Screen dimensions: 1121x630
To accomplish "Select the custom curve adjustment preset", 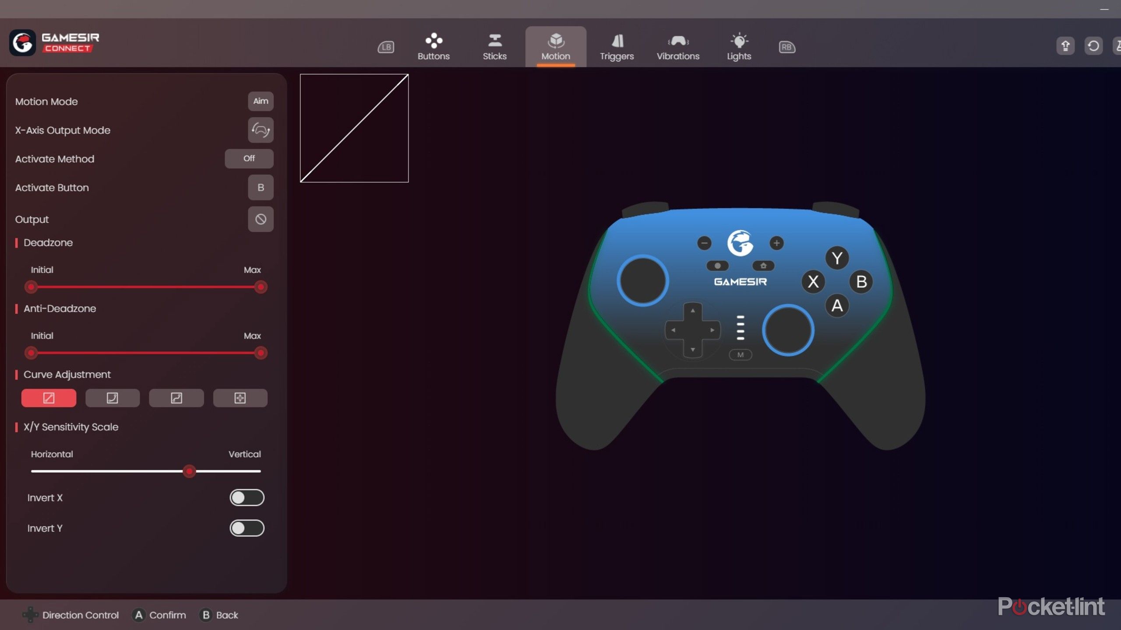I will coord(240,398).
